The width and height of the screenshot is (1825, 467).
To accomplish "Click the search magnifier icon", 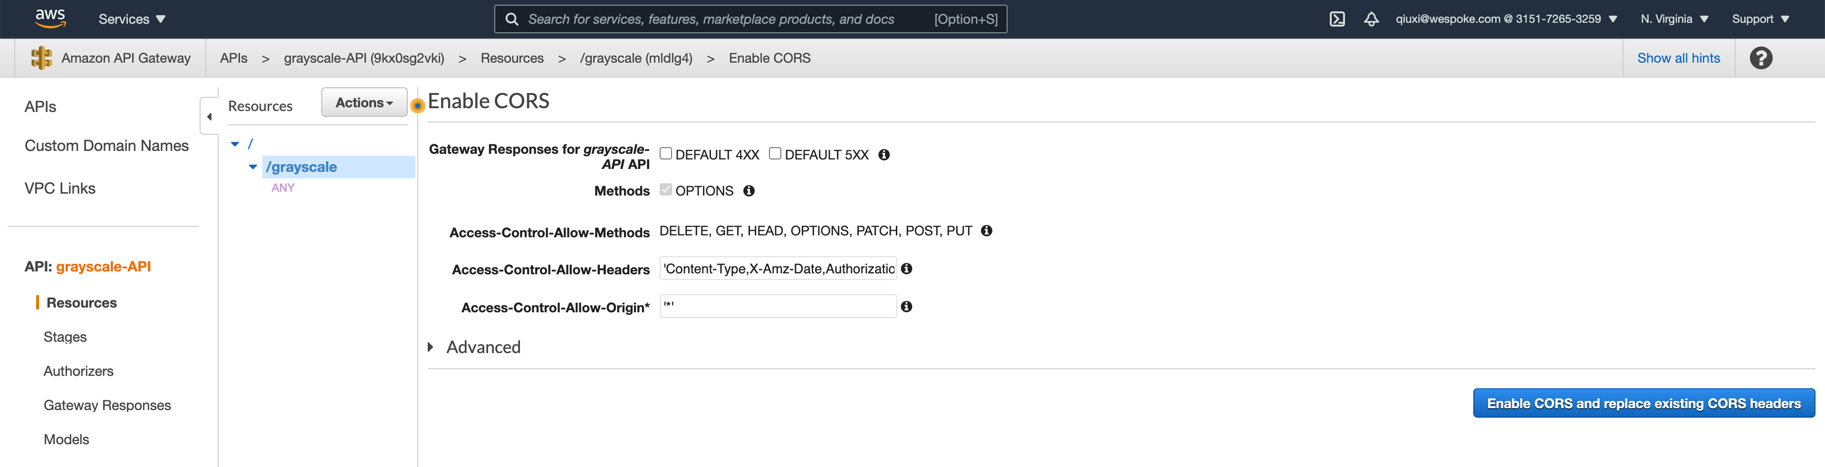I will (x=511, y=19).
